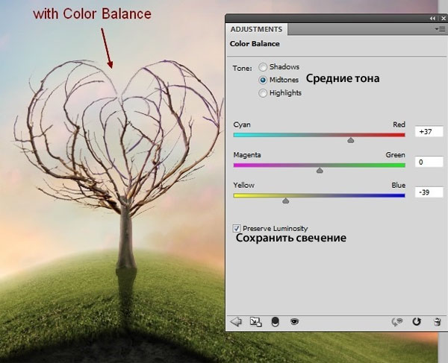
Task: Click the Tone: label
Action: 242,68
